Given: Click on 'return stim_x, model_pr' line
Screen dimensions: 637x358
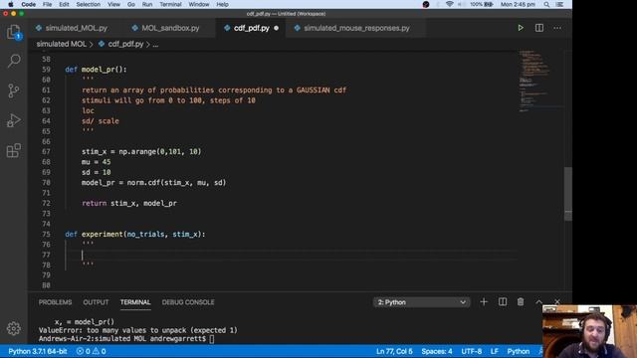Looking at the screenshot, I should 129,203.
